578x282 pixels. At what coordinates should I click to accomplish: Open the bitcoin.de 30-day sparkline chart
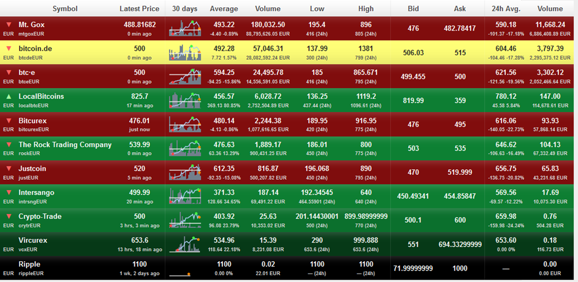click(x=185, y=52)
